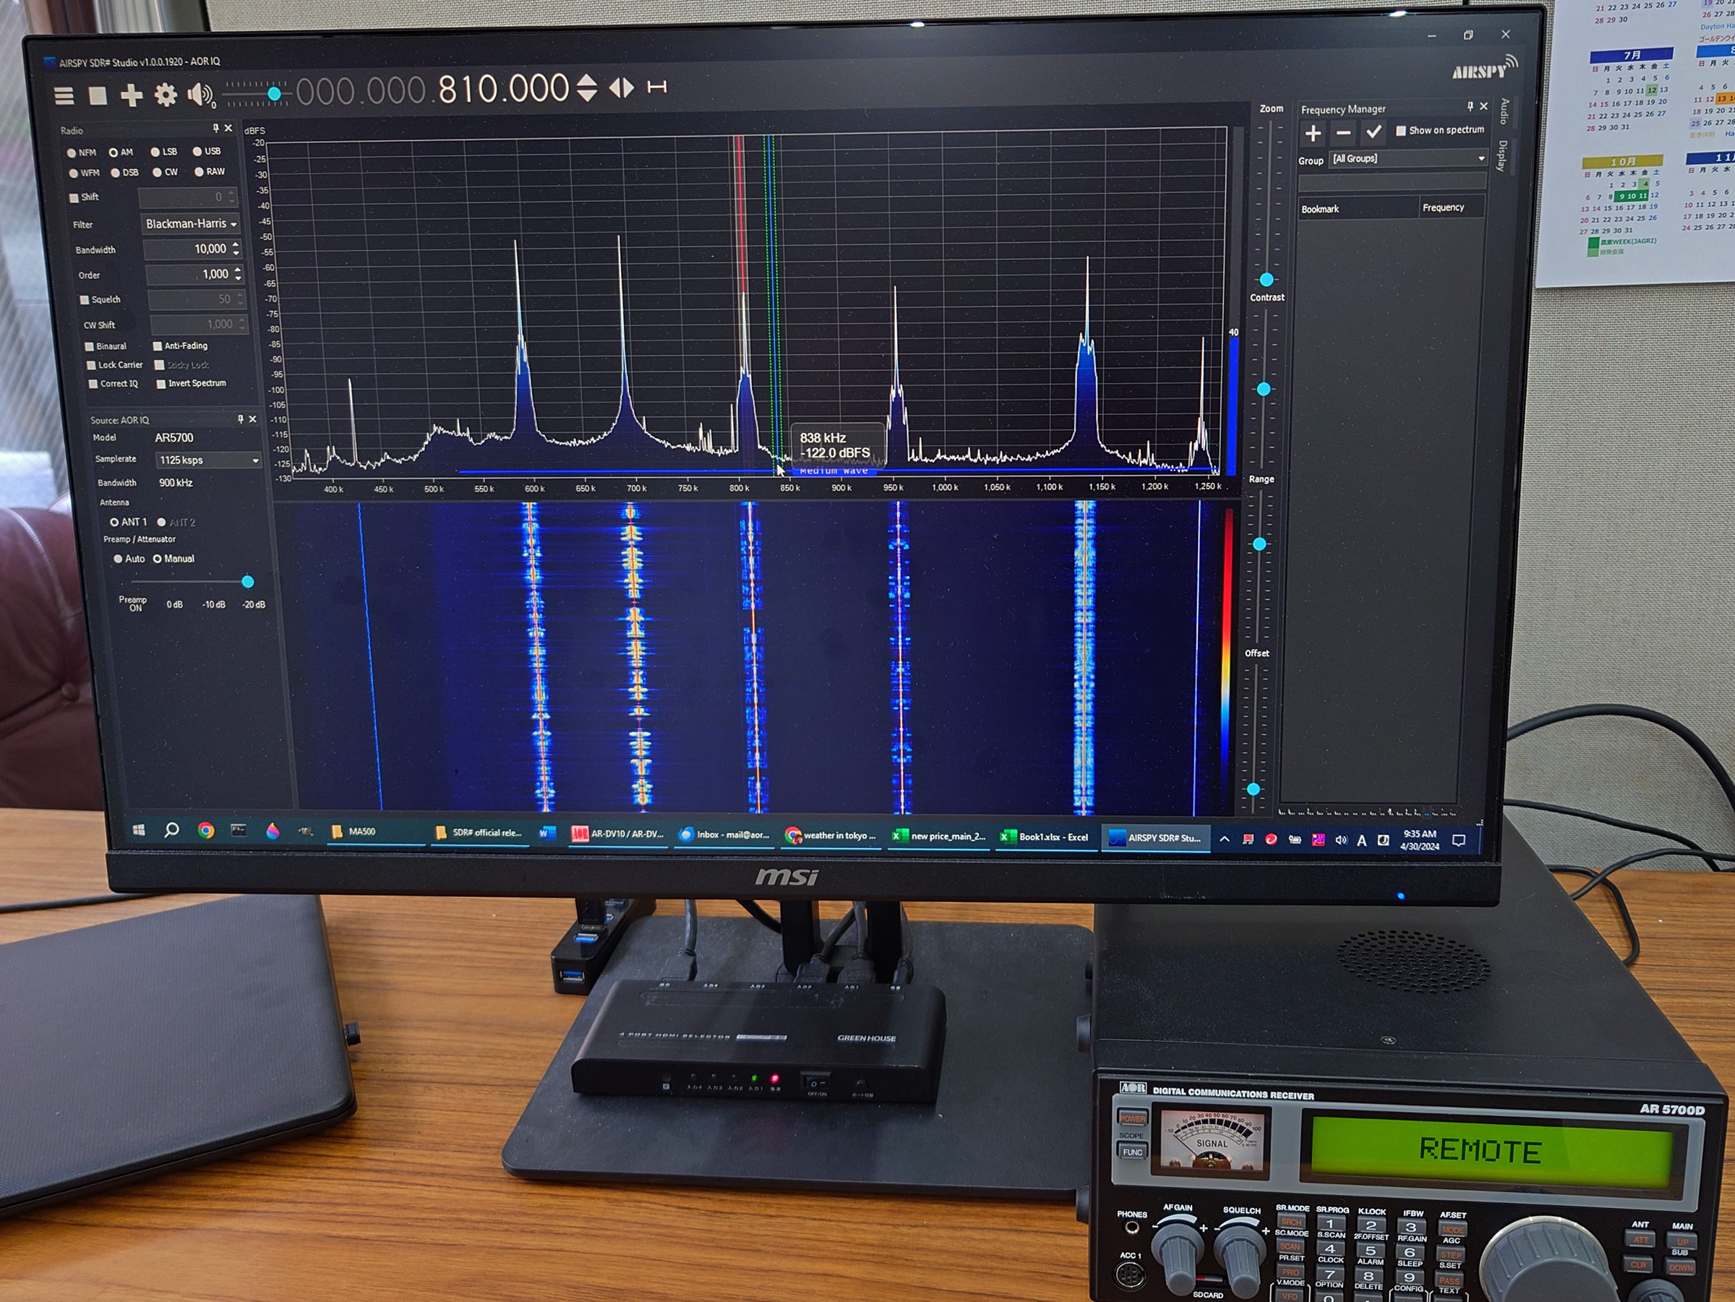The width and height of the screenshot is (1735, 1302).
Task: Increase frequency with the up triangle
Action: pos(587,80)
